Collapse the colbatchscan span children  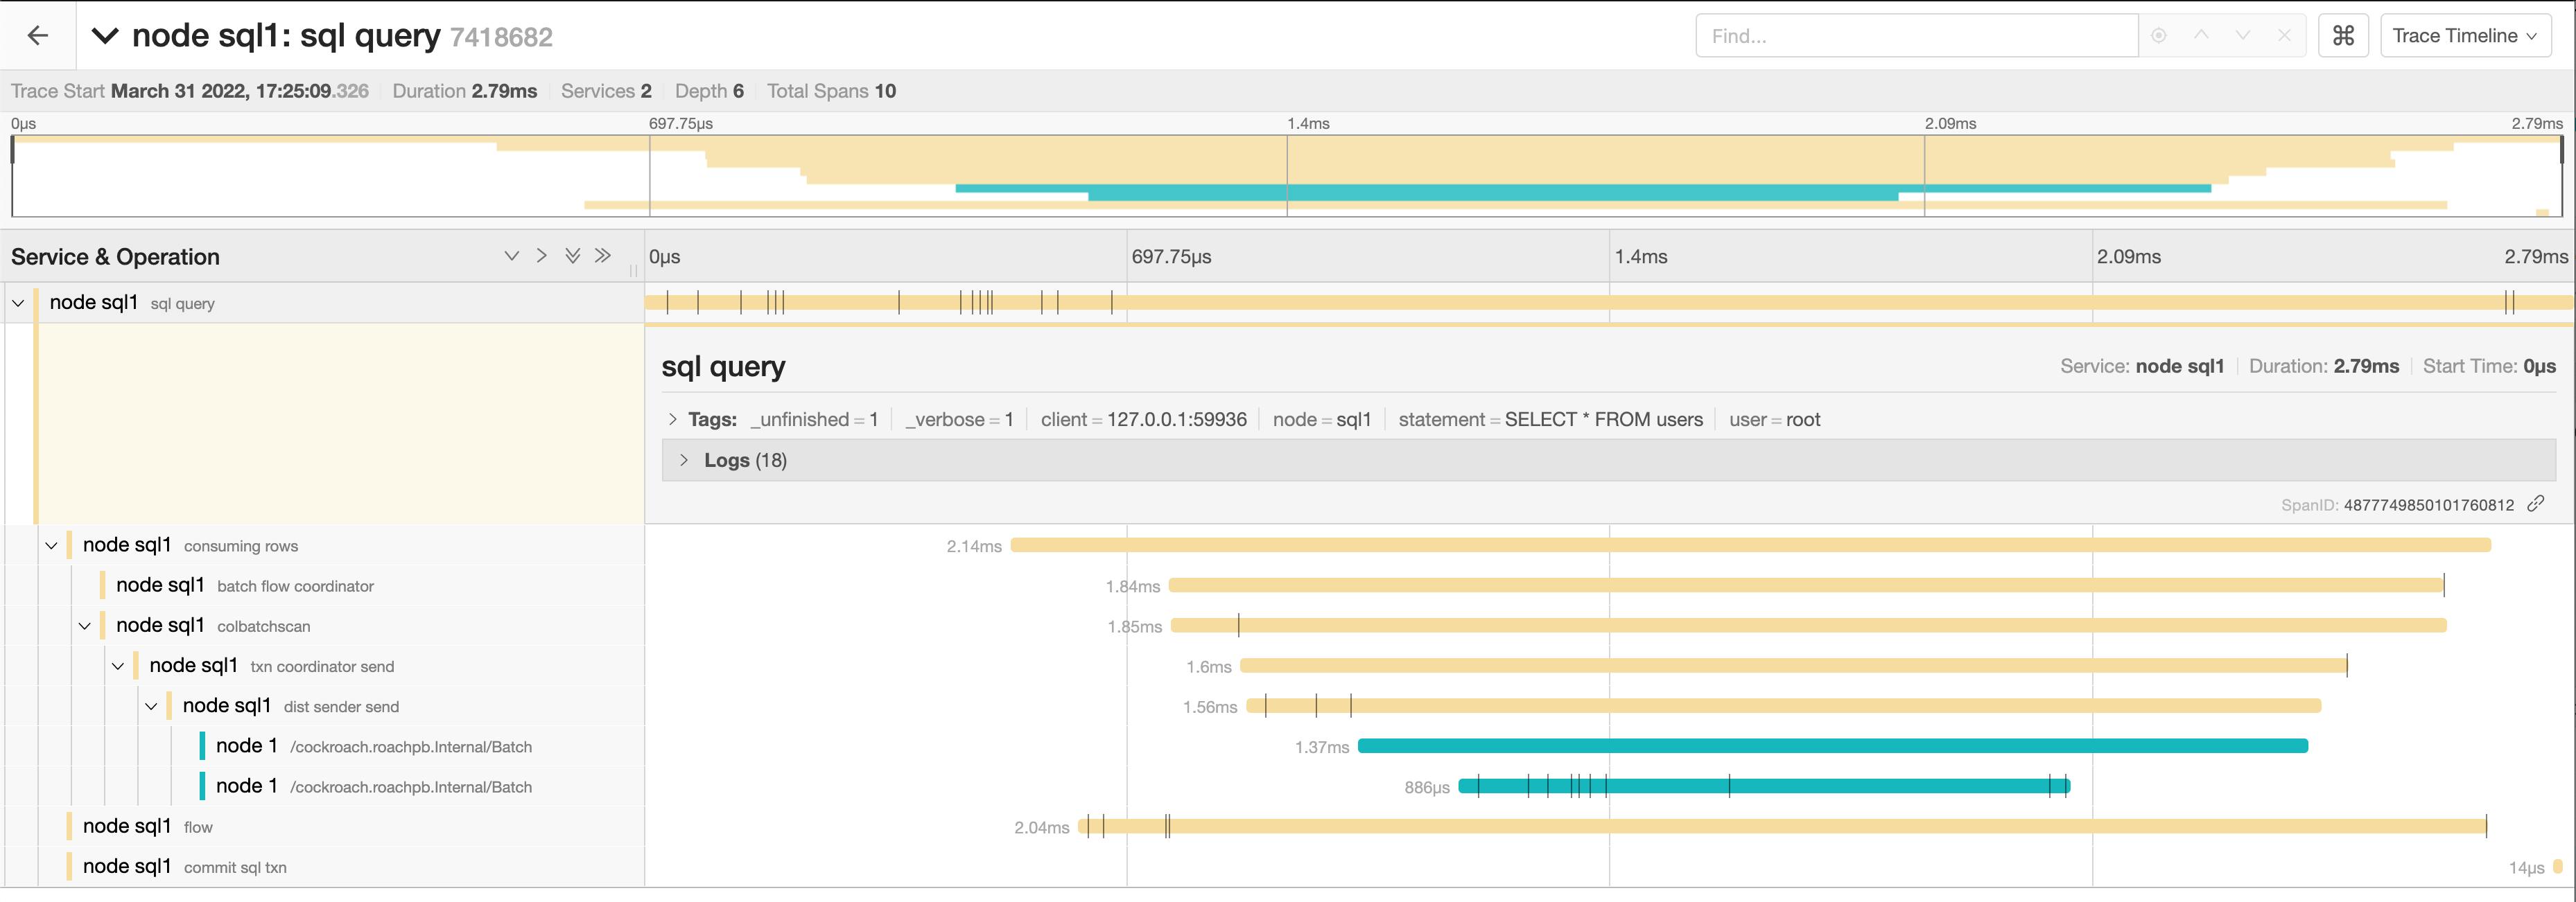pos(84,626)
